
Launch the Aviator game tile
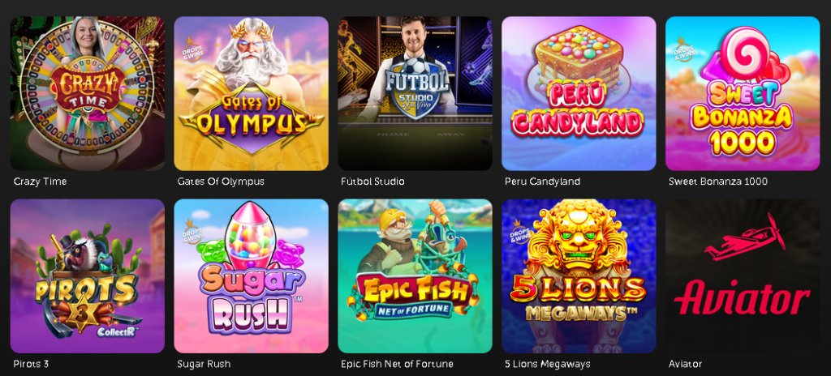(743, 276)
